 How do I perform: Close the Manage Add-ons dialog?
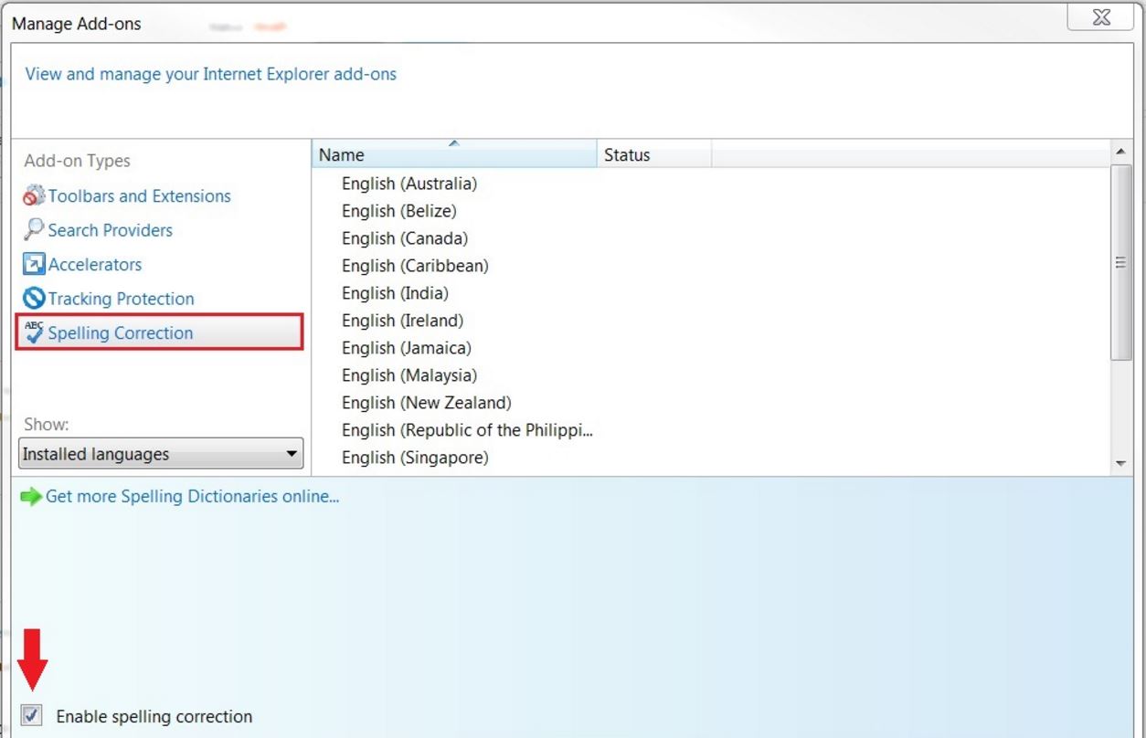pyautogui.click(x=1099, y=16)
